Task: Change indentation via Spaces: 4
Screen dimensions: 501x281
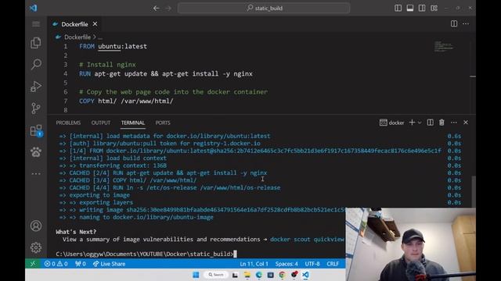Action: 287,264
